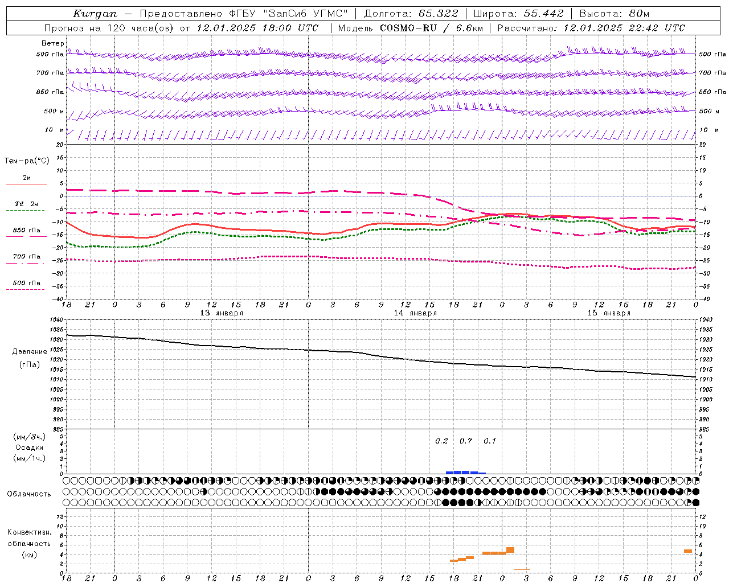Click the Рассчитано: 12.01.2025 22:42 UTC timestamp
The width and height of the screenshot is (729, 583).
click(591, 28)
